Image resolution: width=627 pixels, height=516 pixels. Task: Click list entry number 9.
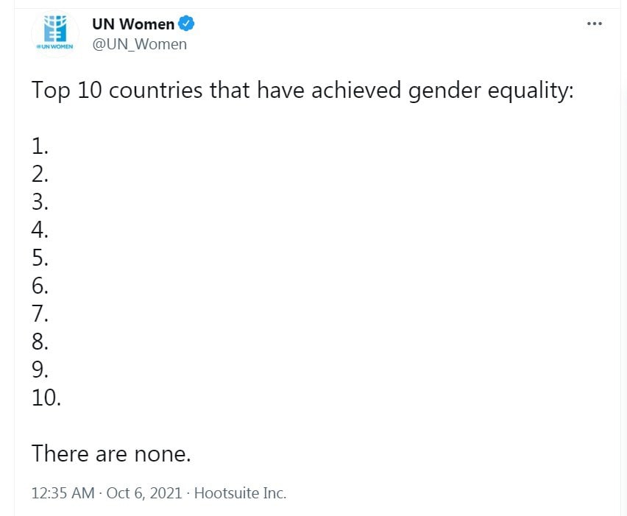pos(40,370)
